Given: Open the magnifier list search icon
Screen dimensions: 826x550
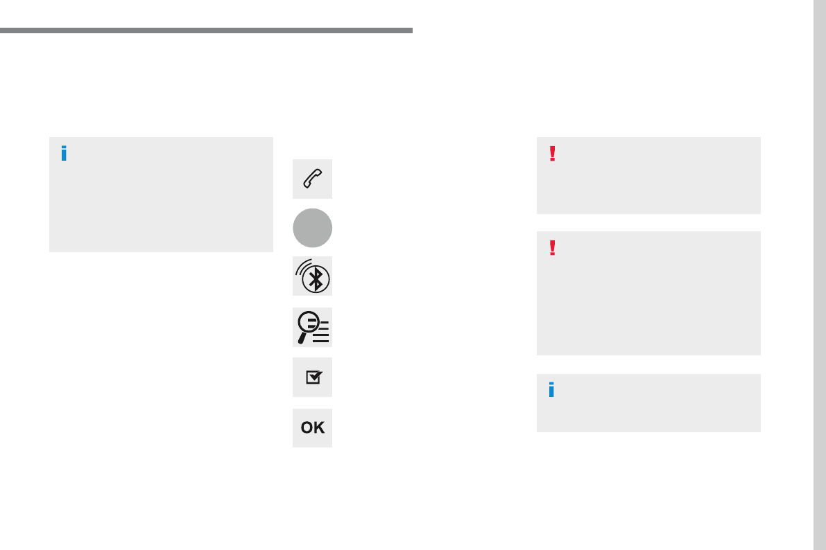Looking at the screenshot, I should click(x=312, y=328).
